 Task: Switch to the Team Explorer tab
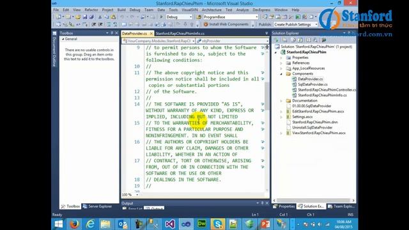tap(342, 206)
